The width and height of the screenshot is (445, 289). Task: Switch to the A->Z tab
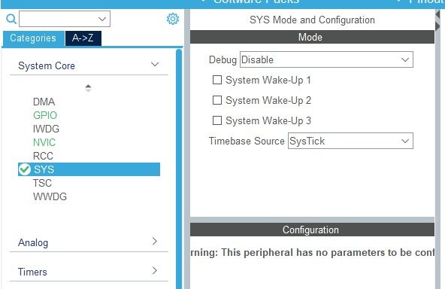point(83,38)
